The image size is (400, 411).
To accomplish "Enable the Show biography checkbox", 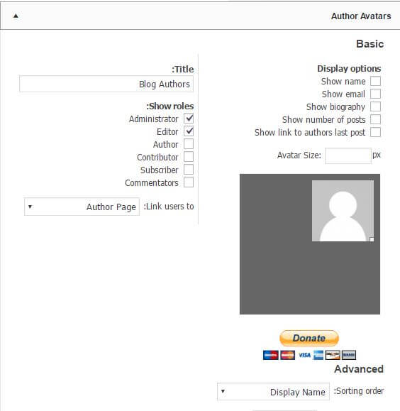I will pos(375,106).
